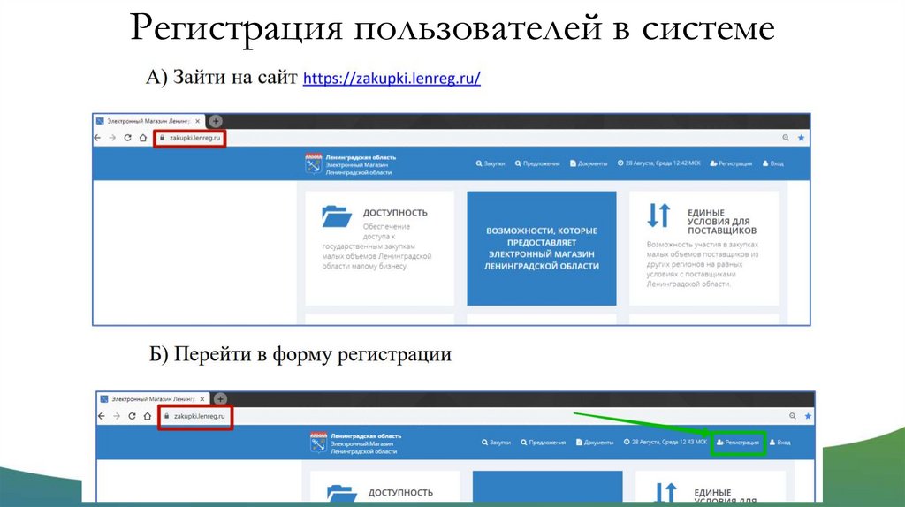Image resolution: width=905 pixels, height=507 pixels.
Task: Click the 12:42 МСК date-time in the upper header
Action: coord(659,163)
